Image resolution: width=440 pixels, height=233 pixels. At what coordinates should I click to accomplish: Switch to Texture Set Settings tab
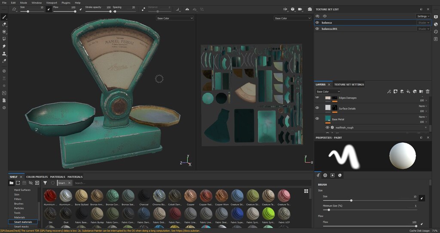(x=349, y=85)
